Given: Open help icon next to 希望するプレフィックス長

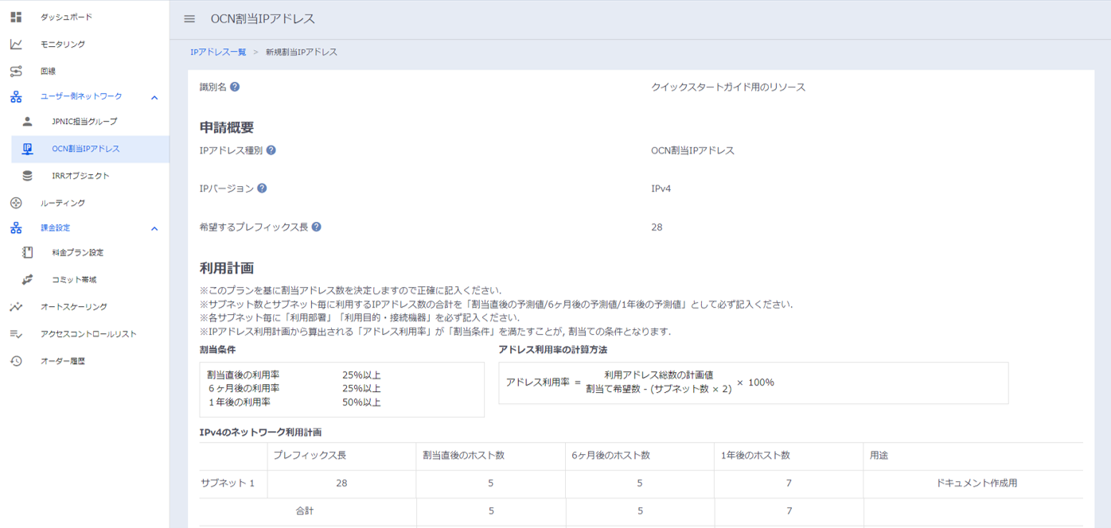Looking at the screenshot, I should tap(316, 227).
